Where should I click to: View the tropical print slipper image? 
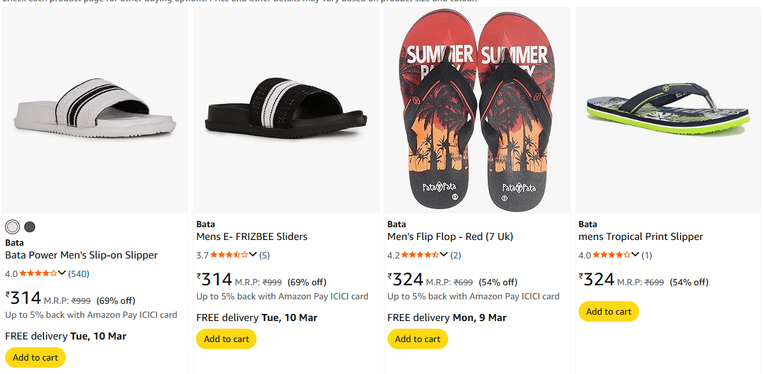pos(668,108)
